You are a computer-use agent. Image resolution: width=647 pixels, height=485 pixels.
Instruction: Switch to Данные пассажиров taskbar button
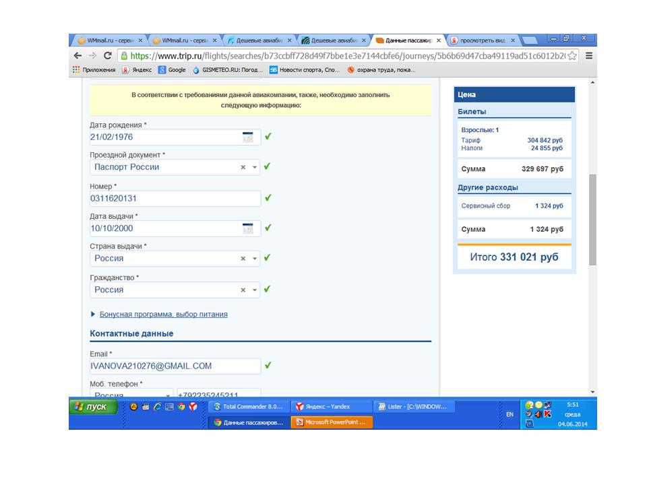249,422
